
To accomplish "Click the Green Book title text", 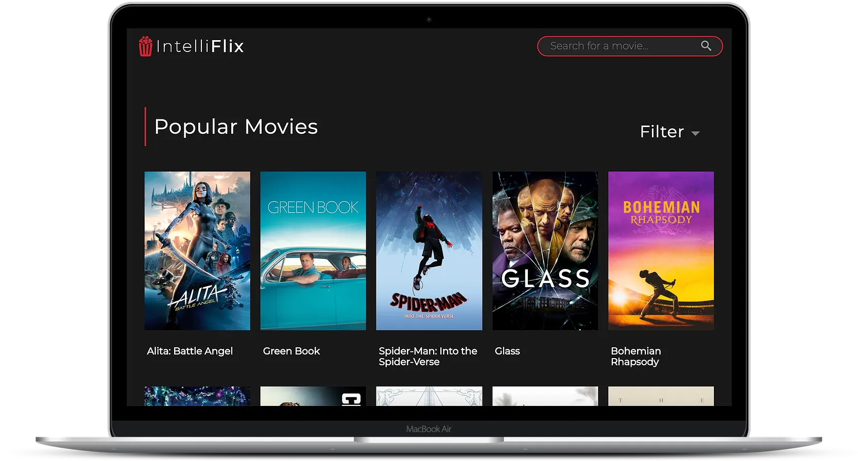I will pyautogui.click(x=291, y=351).
